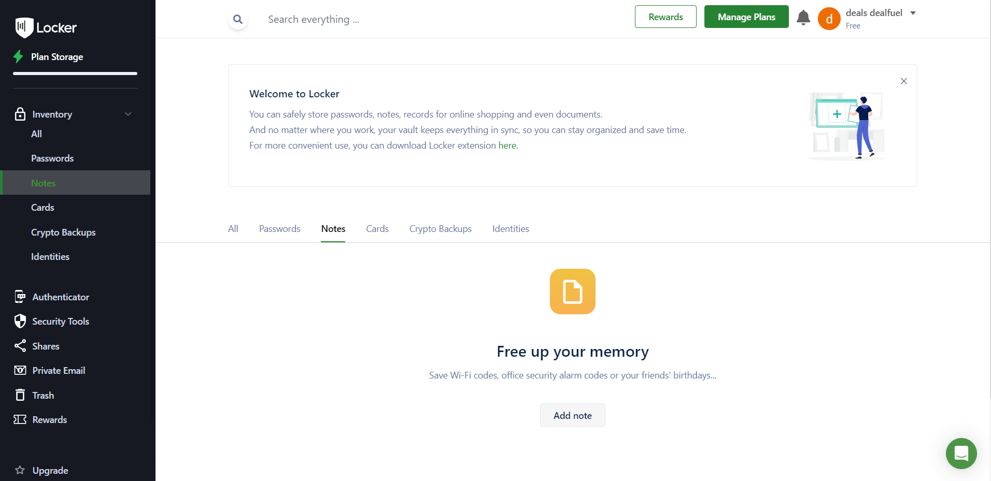This screenshot has height=481, width=991.
Task: Click the Private Email envelope icon
Action: tap(20, 370)
